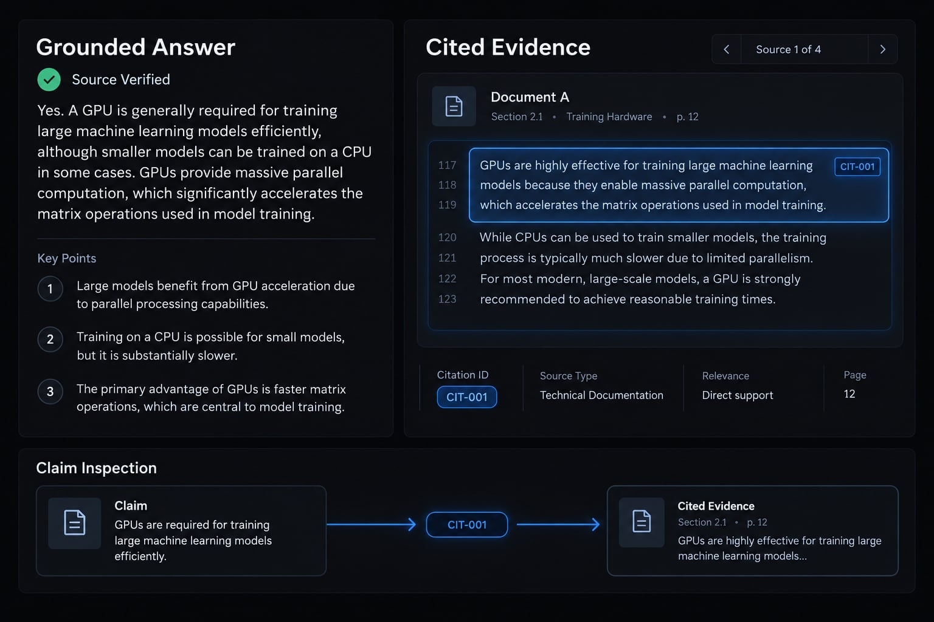
Task: Click the 'Direct support' relevance value
Action: click(x=738, y=395)
